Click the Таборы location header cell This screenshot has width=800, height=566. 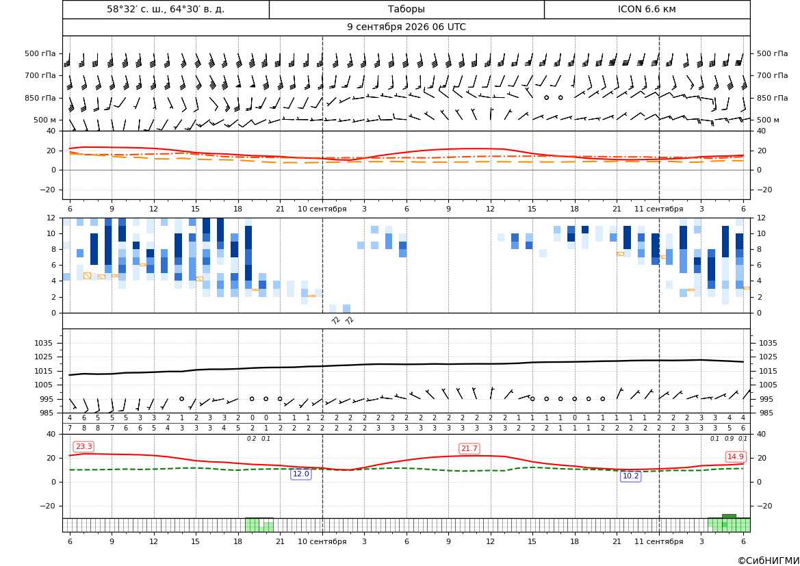pyautogui.click(x=406, y=9)
